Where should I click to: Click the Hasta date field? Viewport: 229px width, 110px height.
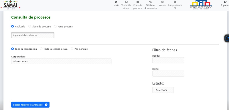click(x=168, y=74)
